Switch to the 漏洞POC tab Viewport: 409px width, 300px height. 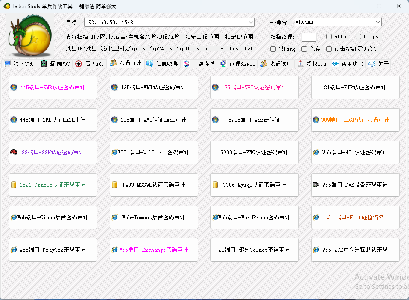click(x=56, y=64)
